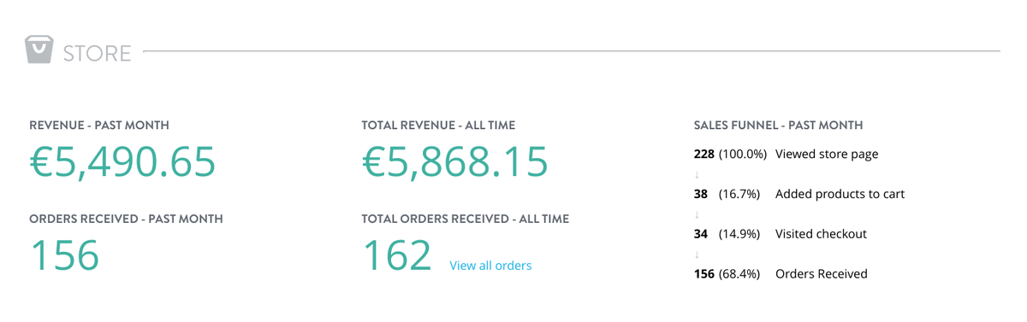This screenshot has width=1027, height=322.
Task: Click the store shopping bag icon
Action: [x=39, y=50]
